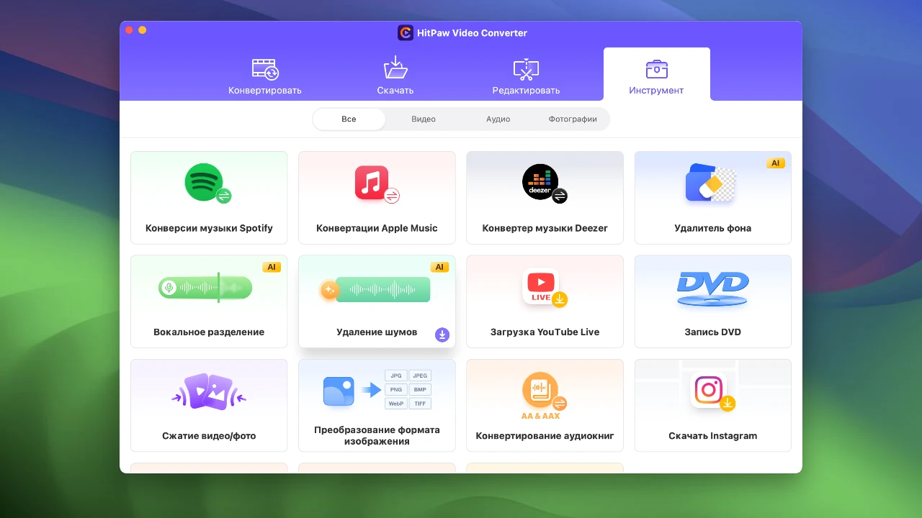922x518 pixels.
Task: Open the DVD burning tool icon
Action: [x=712, y=289]
